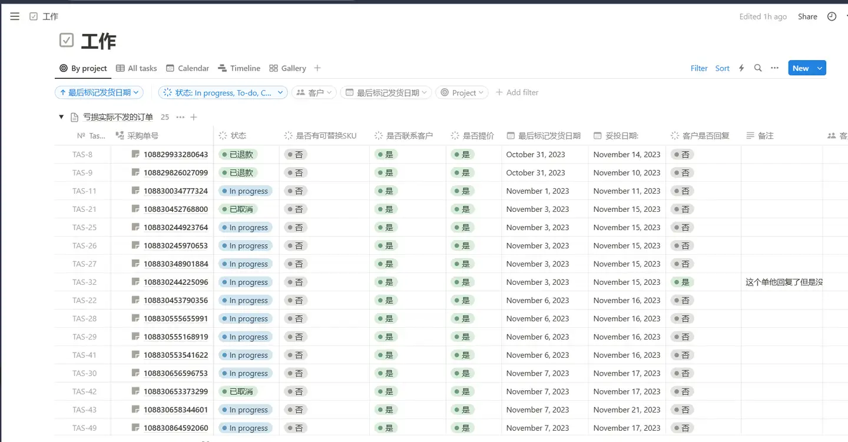Click the blue New button
The image size is (848, 442).
click(800, 68)
